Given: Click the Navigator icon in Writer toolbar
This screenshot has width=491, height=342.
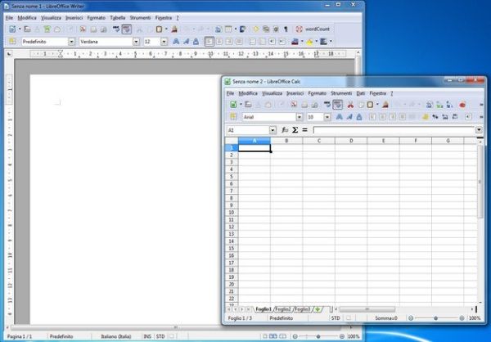Looking at the screenshot, I should [256, 29].
